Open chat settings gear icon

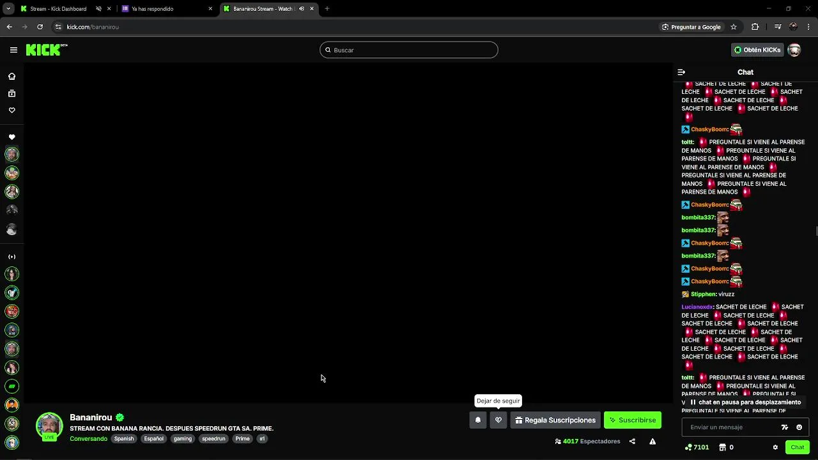point(775,447)
